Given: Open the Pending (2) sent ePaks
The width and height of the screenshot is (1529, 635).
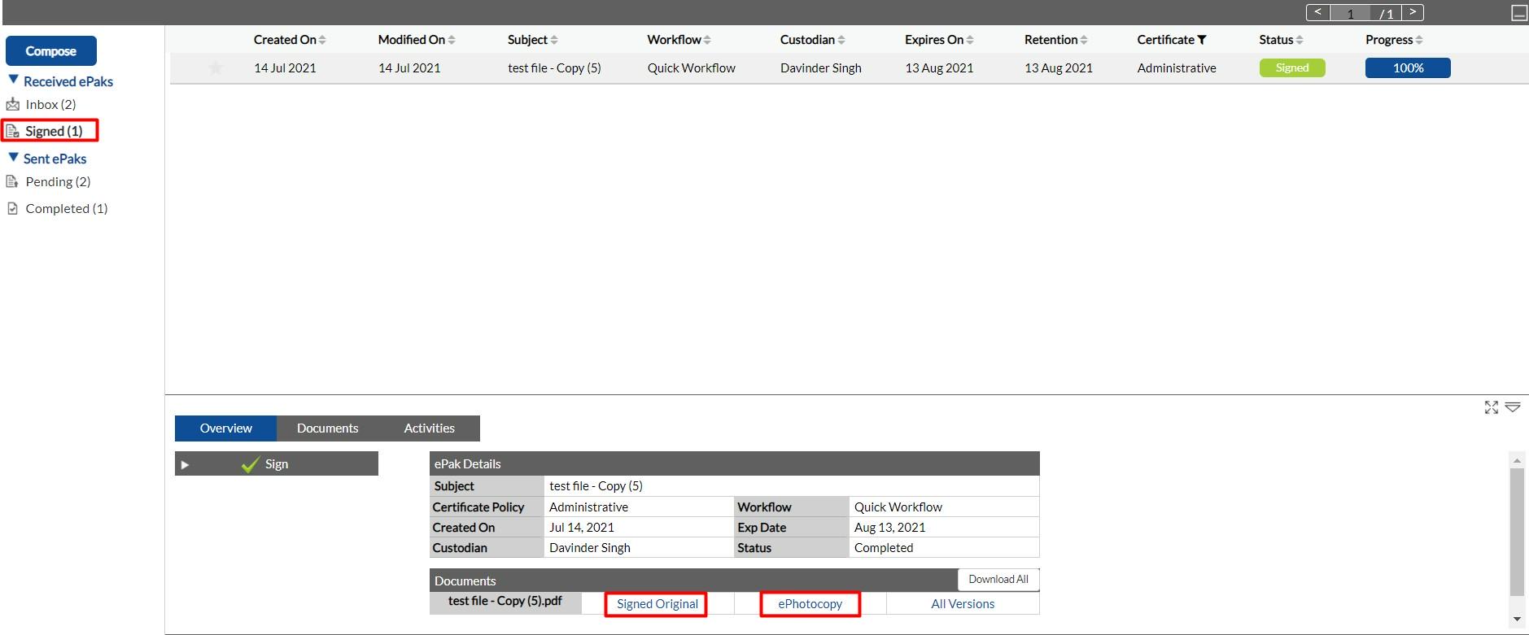Looking at the screenshot, I should (x=58, y=181).
